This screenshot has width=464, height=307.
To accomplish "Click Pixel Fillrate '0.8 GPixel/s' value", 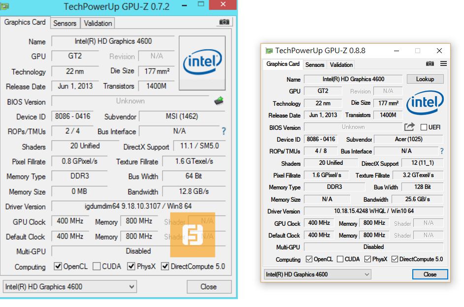I will click(80, 161).
